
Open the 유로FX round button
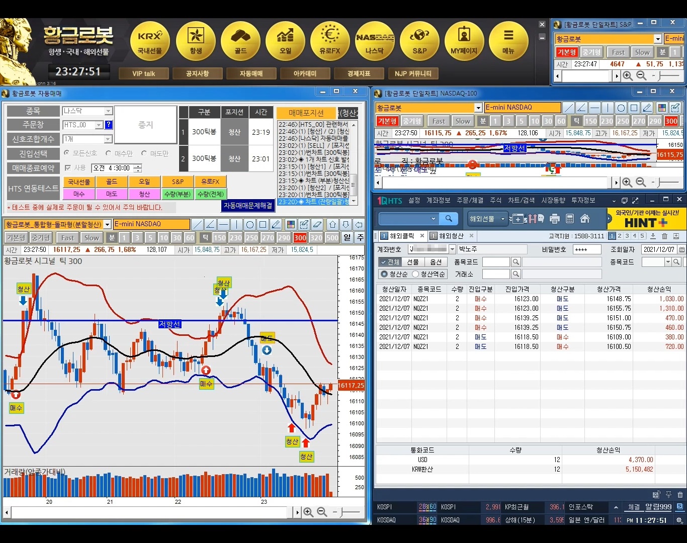click(330, 42)
